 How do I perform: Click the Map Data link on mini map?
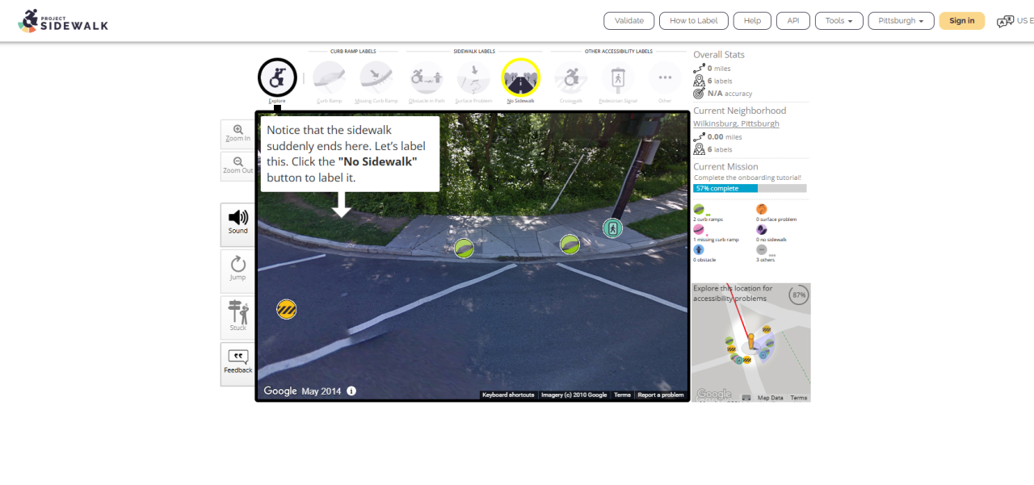point(770,398)
